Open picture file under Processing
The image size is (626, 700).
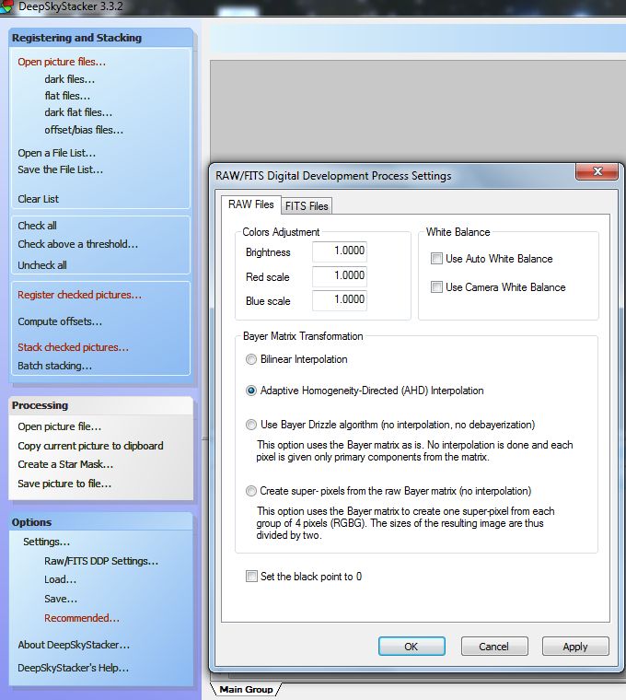click(x=59, y=426)
